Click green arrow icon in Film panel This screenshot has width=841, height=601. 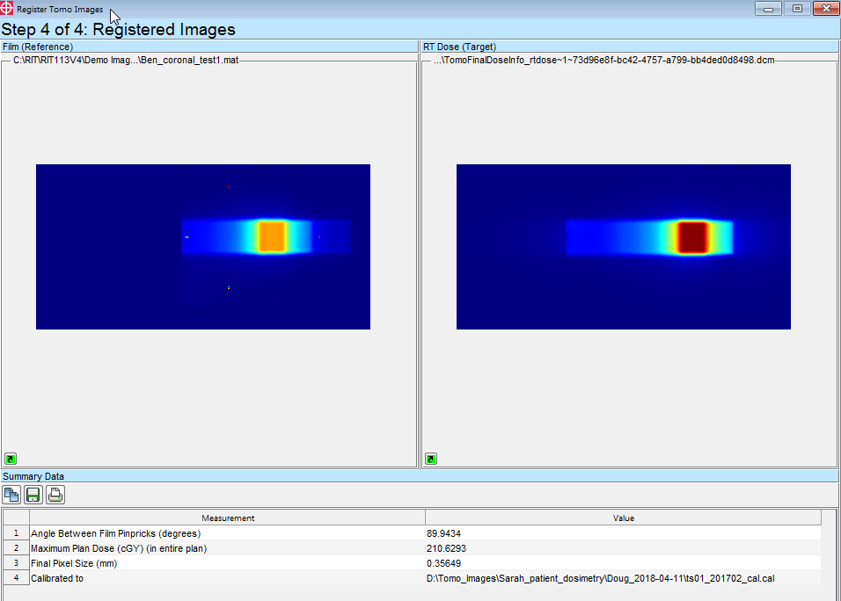pyautogui.click(x=11, y=459)
